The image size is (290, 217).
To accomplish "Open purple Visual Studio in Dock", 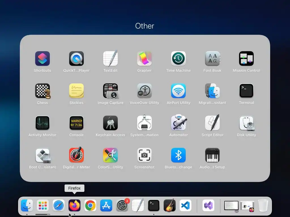I will (x=208, y=205).
